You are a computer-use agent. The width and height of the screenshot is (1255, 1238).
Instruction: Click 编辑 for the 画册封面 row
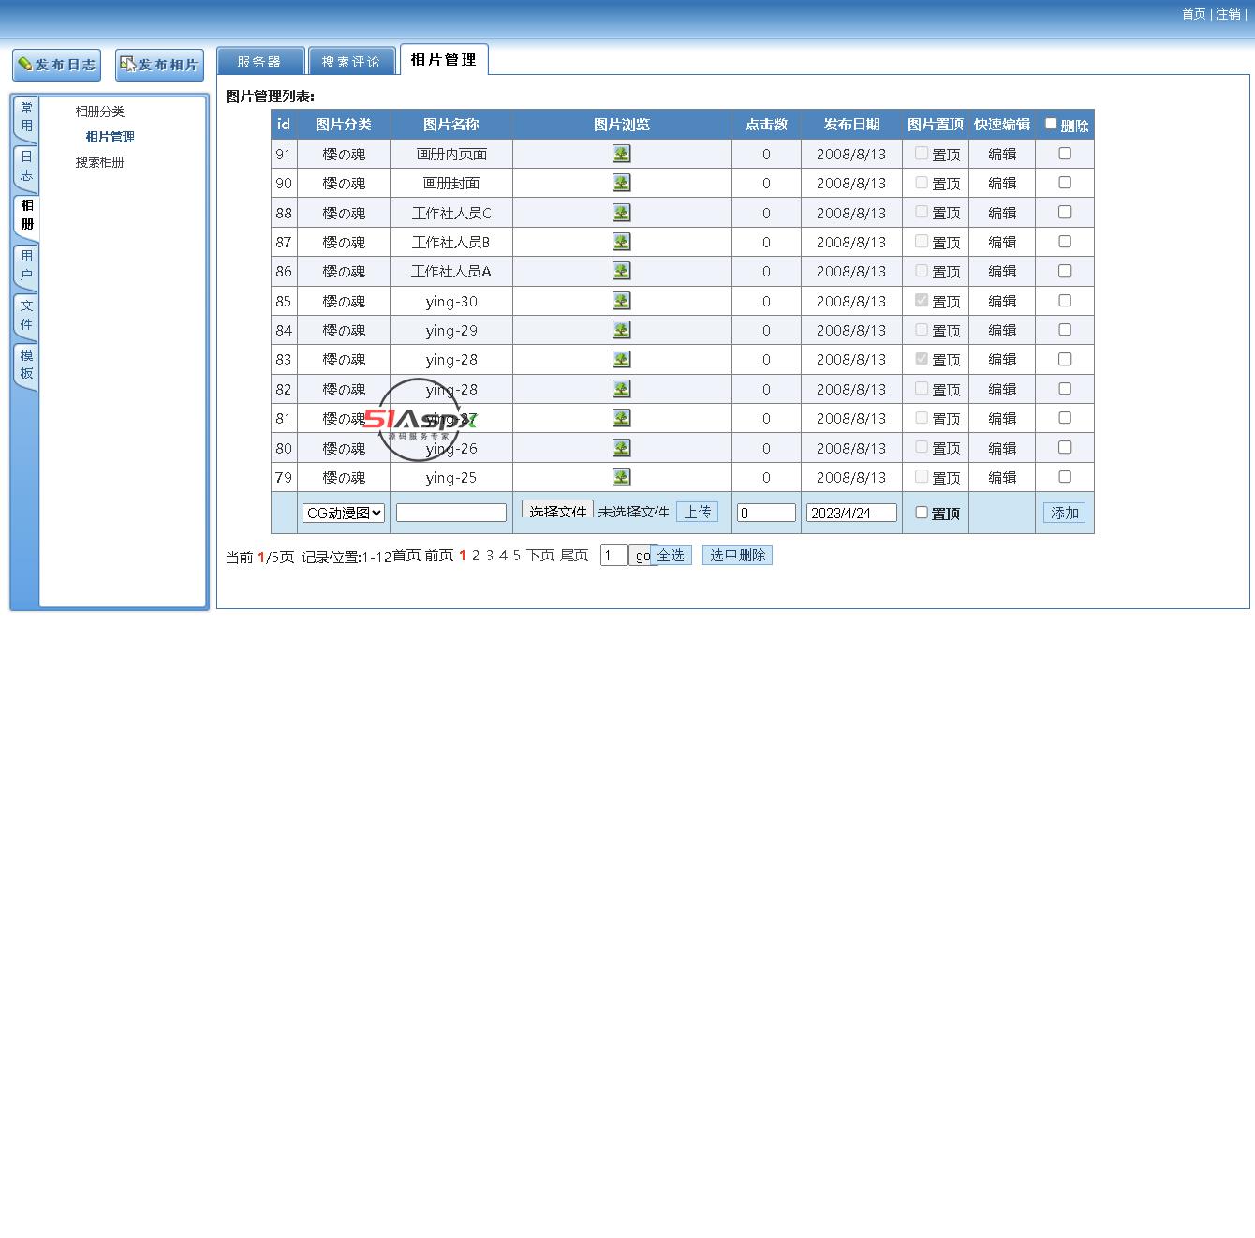1002,184
